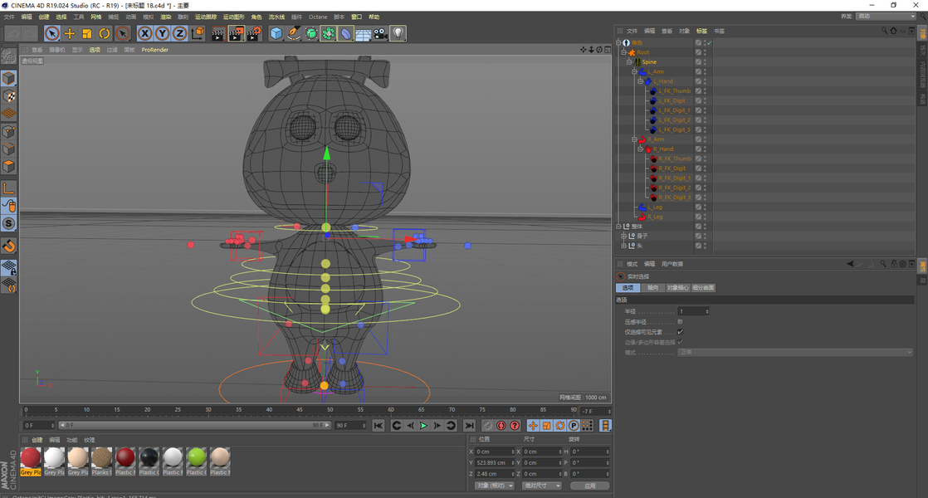Go to the start of the animation

click(x=379, y=425)
